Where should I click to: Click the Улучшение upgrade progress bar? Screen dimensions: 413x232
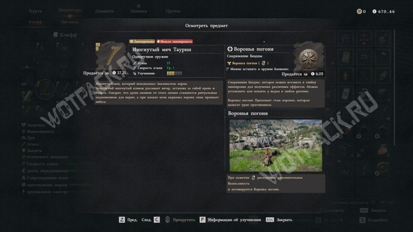(174, 73)
